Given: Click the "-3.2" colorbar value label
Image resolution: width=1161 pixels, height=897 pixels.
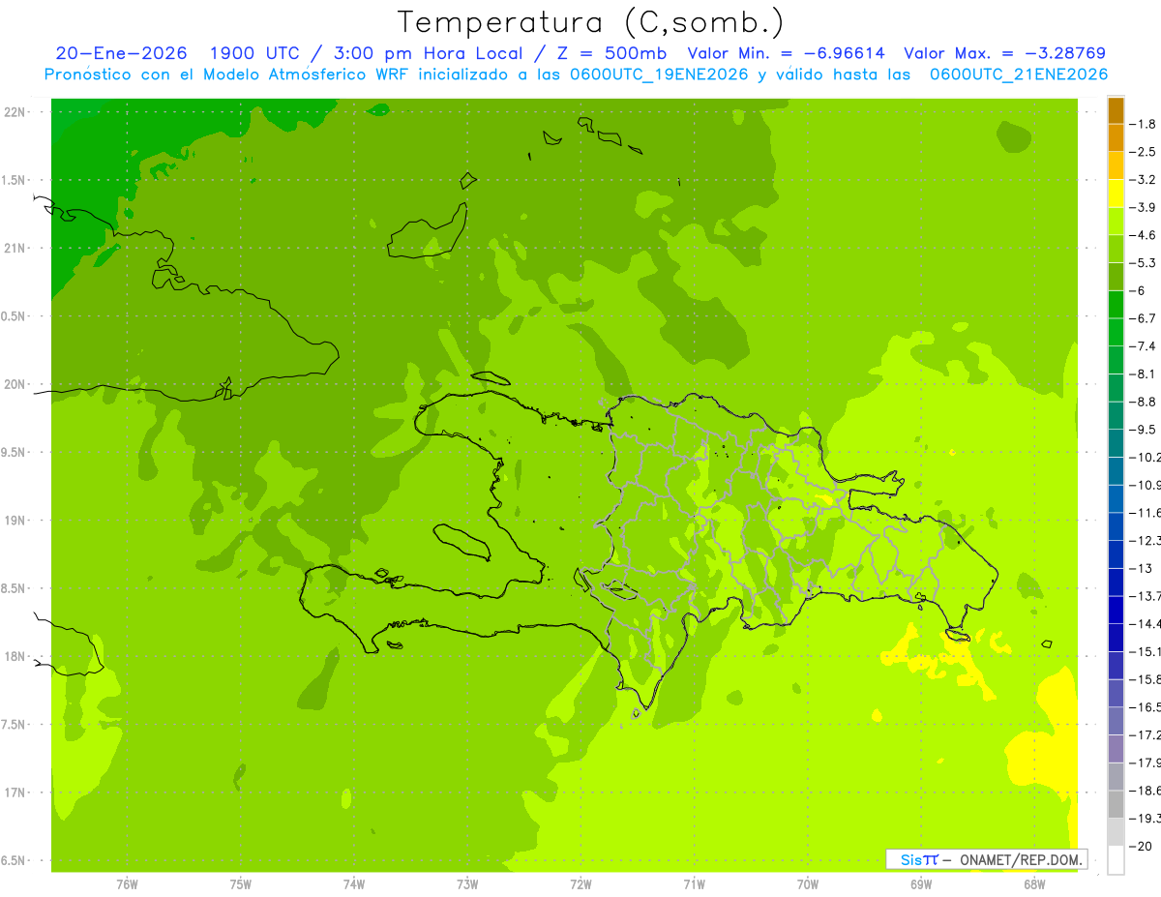Looking at the screenshot, I should click(x=1145, y=180).
